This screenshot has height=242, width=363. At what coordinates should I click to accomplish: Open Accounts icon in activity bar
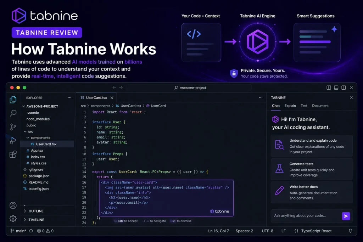13,206
